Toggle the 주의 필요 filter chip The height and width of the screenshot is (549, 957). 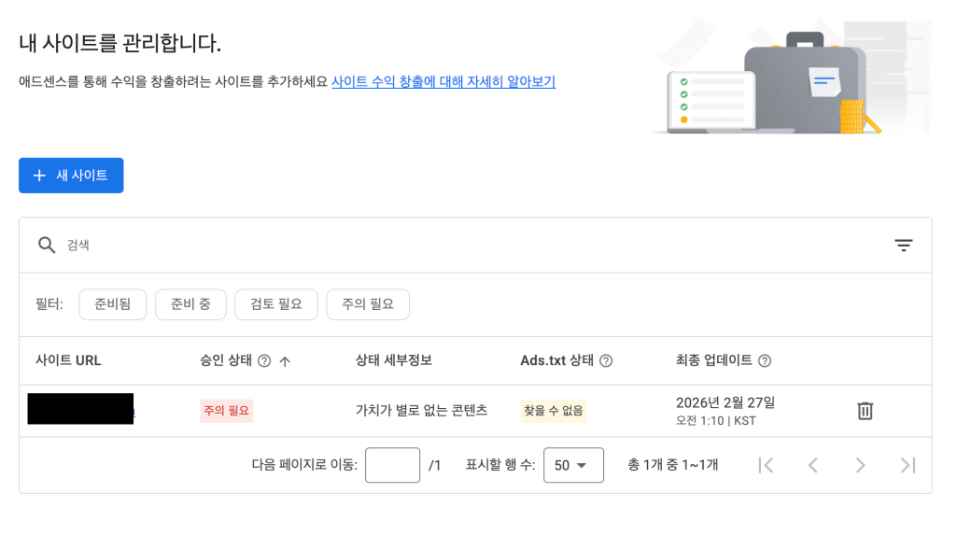tap(368, 304)
